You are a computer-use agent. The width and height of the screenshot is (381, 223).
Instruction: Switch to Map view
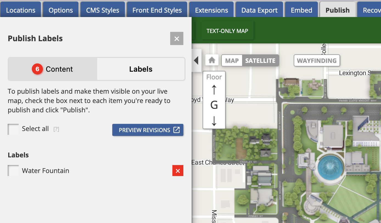(231, 60)
